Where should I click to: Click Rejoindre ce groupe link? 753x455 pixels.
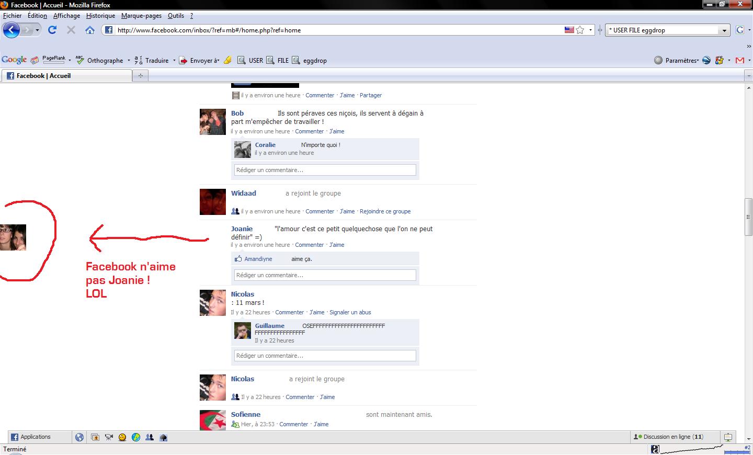pyautogui.click(x=385, y=211)
